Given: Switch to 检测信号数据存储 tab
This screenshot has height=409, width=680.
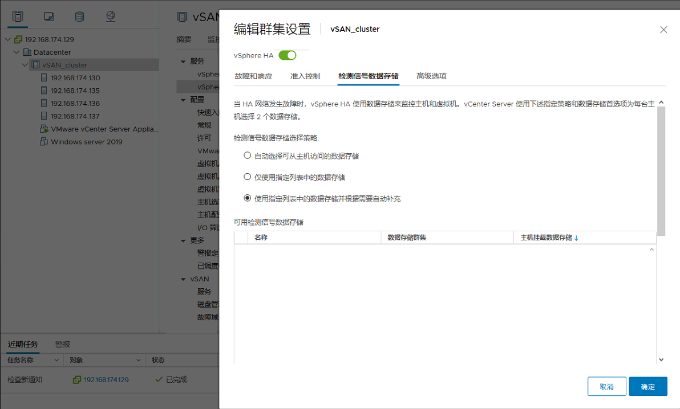Looking at the screenshot, I should 368,76.
